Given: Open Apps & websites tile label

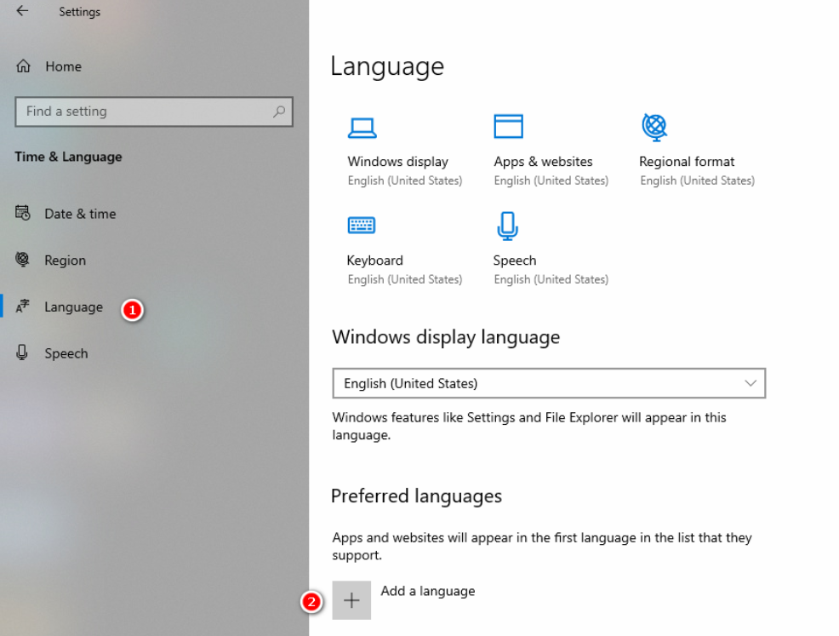Looking at the screenshot, I should point(543,161).
